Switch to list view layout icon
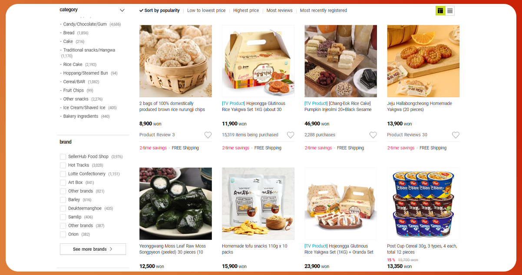Screen dimensions: 522x275 tap(450, 10)
